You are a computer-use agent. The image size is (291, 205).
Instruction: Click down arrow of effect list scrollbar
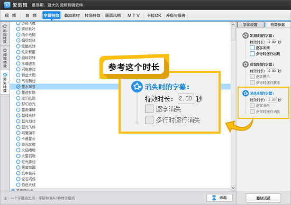click(x=233, y=188)
